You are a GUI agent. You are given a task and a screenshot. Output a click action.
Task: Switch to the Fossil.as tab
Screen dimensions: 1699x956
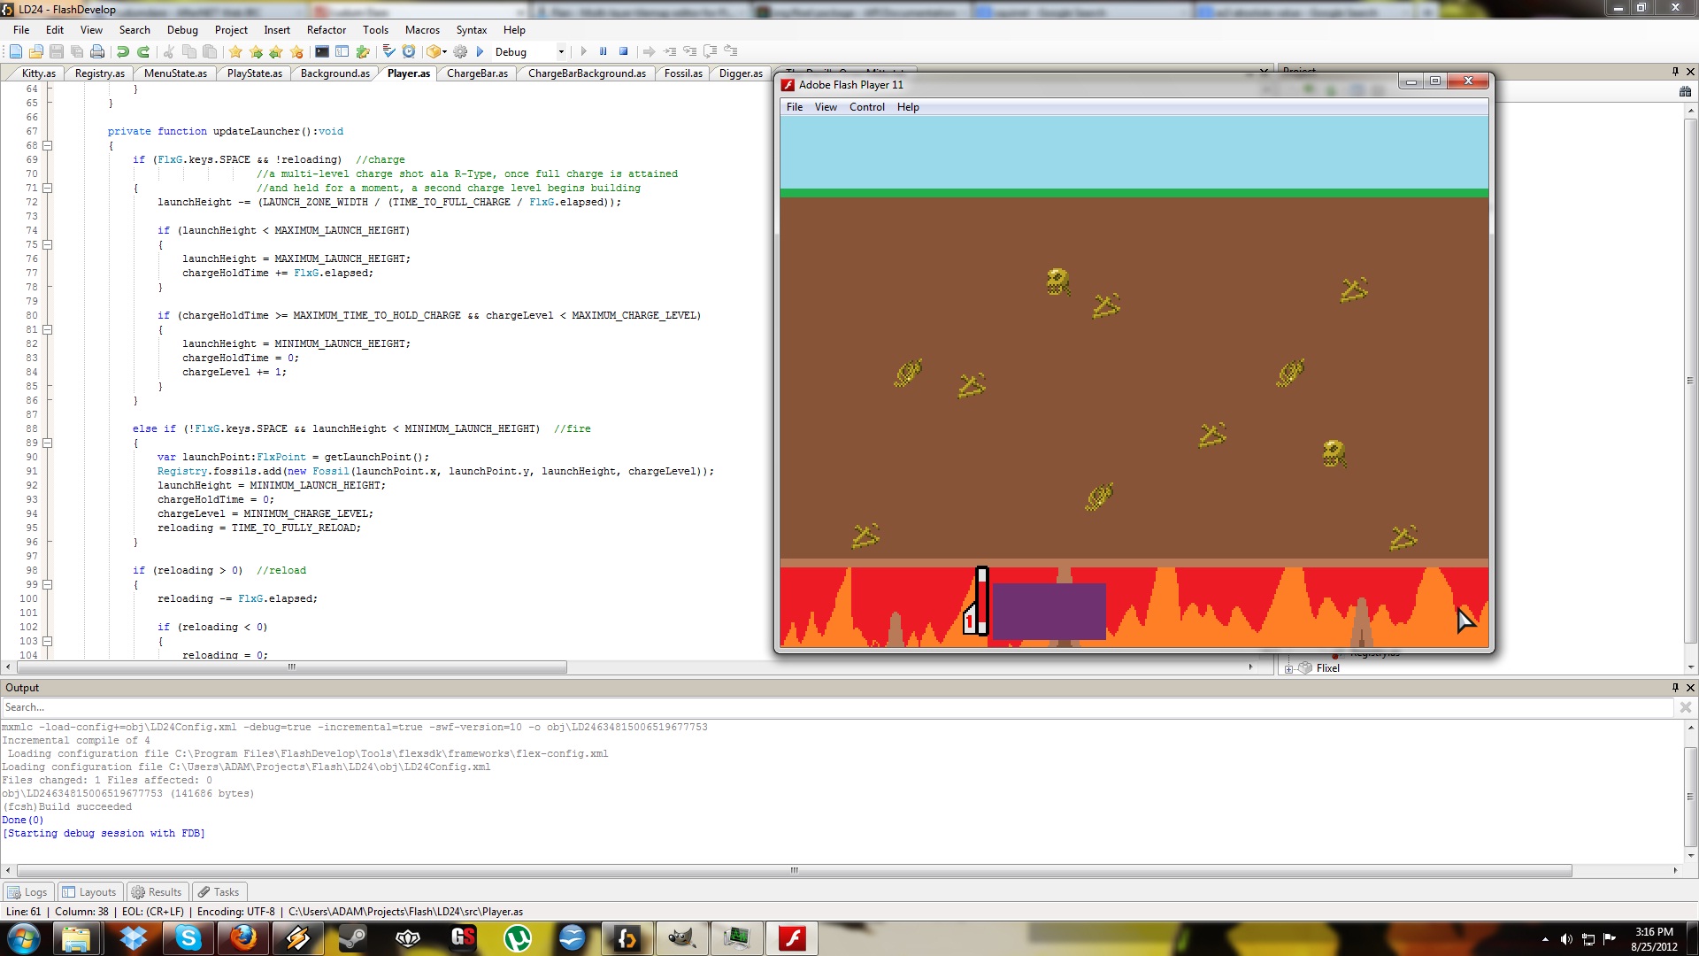pos(683,73)
